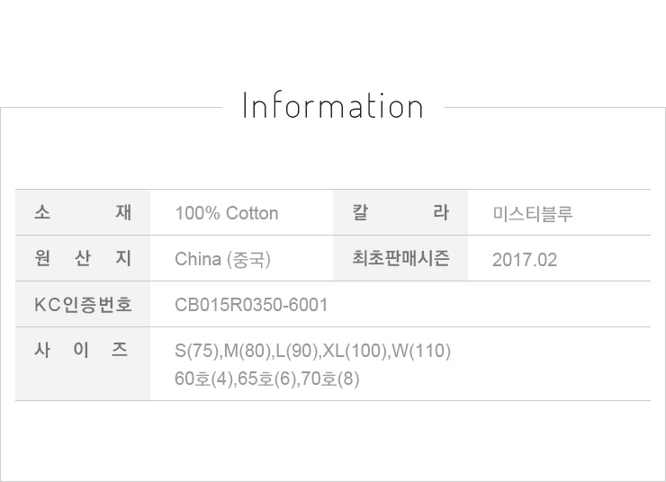Click the Information heading

(333, 106)
